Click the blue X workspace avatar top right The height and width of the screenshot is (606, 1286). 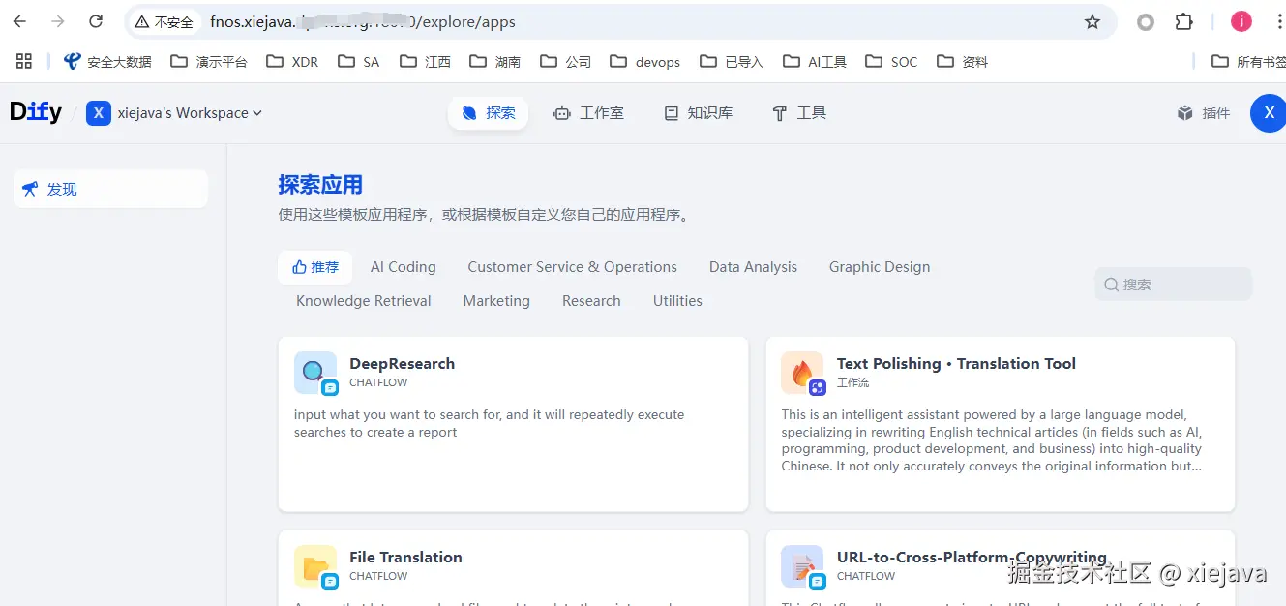click(x=1268, y=113)
